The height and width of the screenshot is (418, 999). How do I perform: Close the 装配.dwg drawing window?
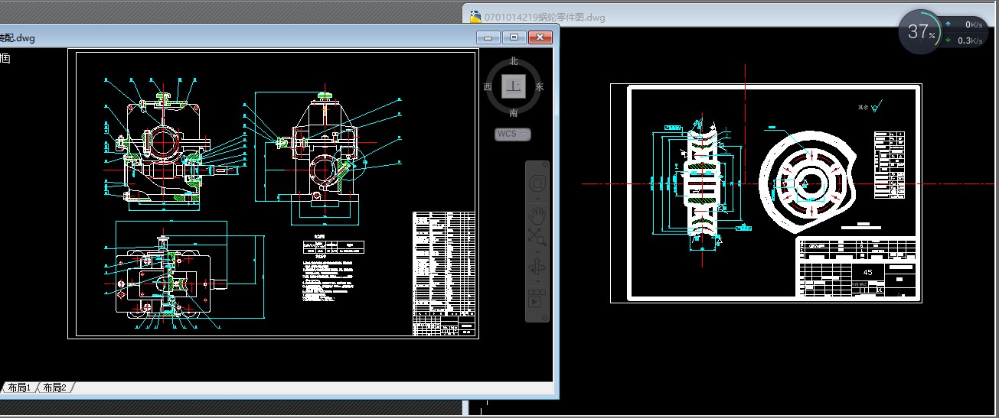coord(540,37)
